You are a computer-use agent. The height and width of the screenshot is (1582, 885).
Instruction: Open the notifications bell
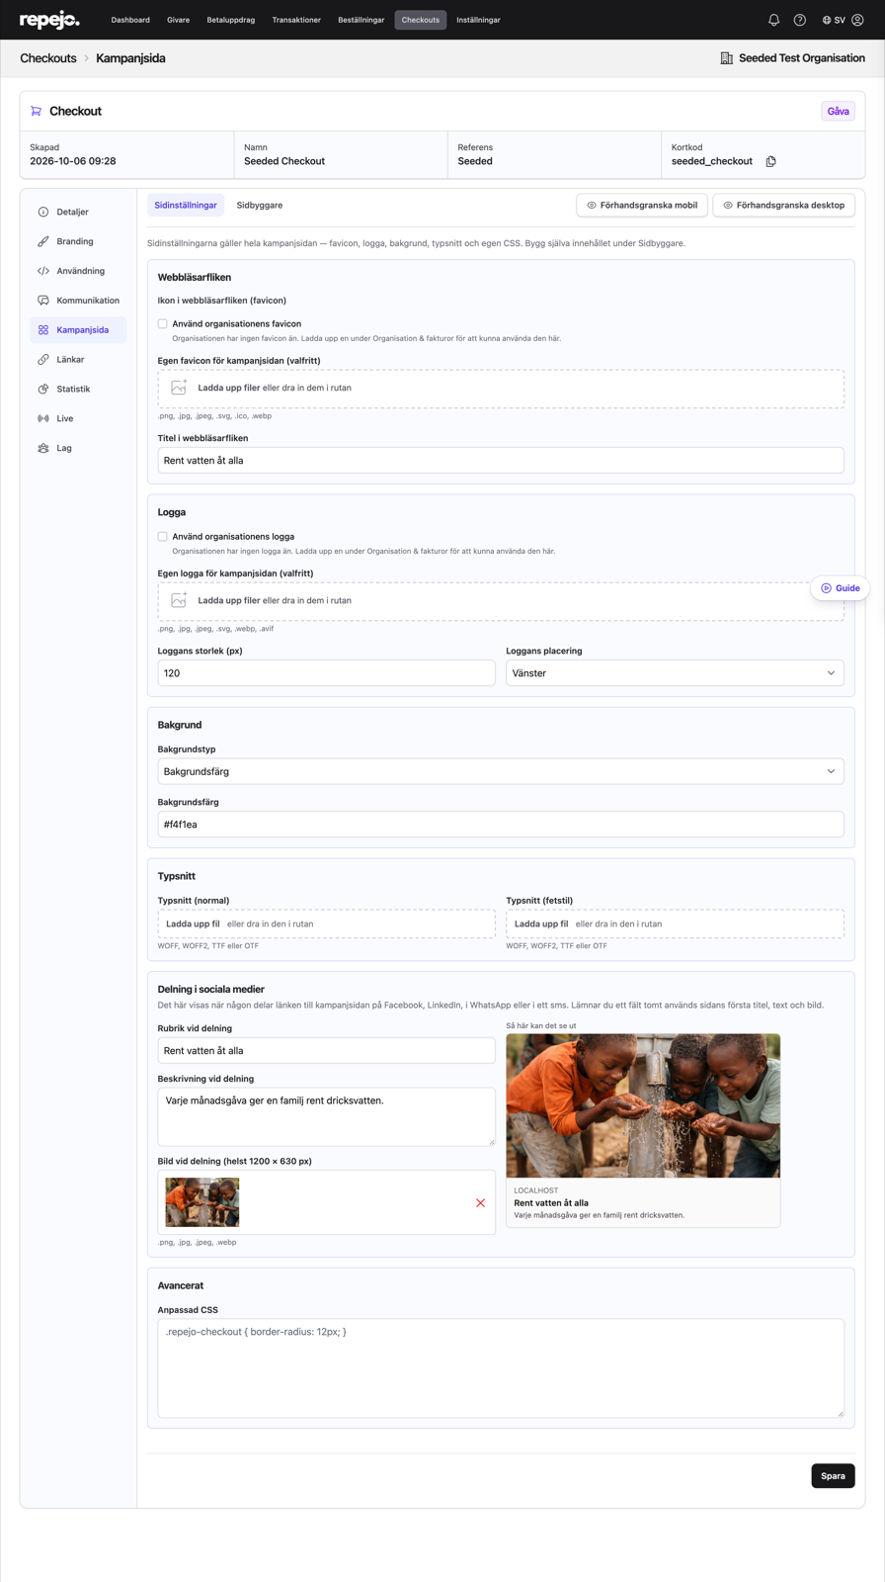[774, 20]
